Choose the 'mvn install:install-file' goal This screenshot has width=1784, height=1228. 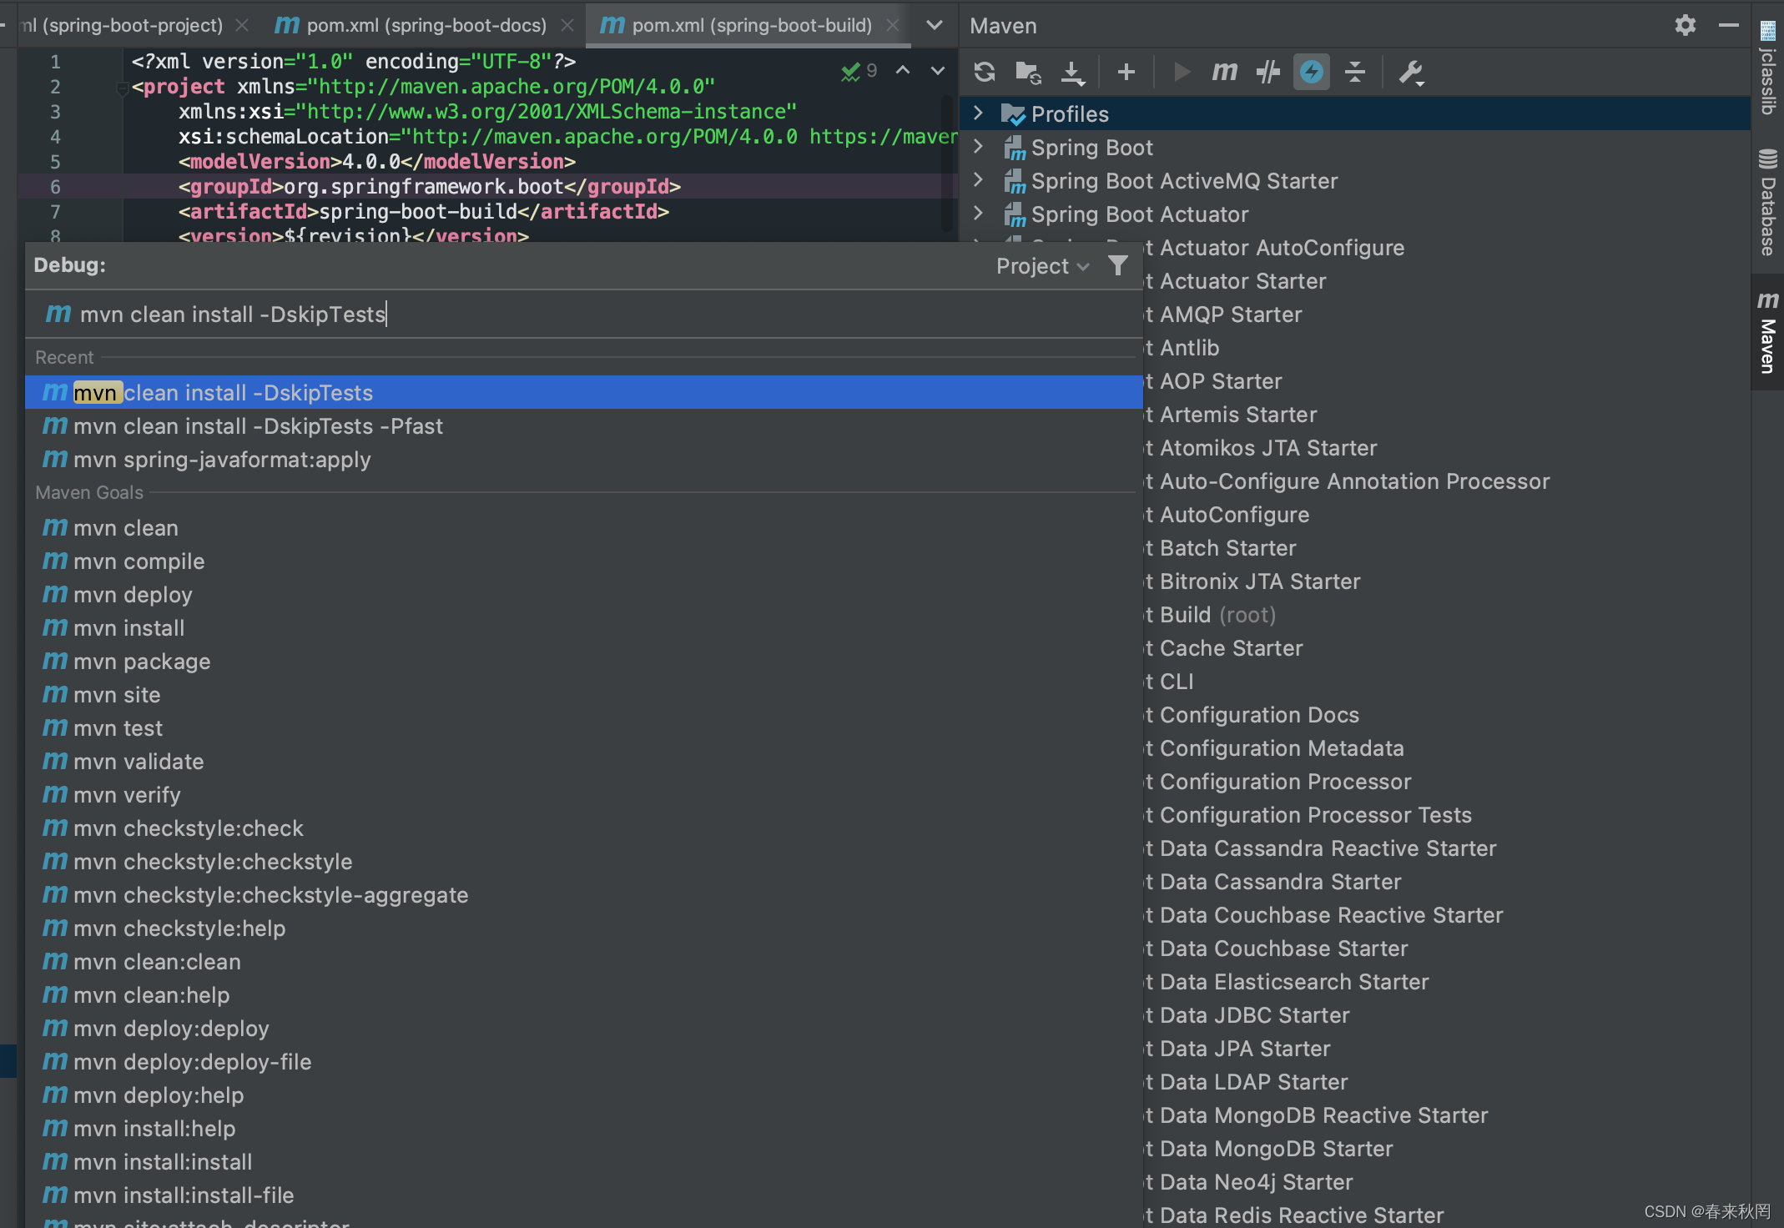[584, 1195]
